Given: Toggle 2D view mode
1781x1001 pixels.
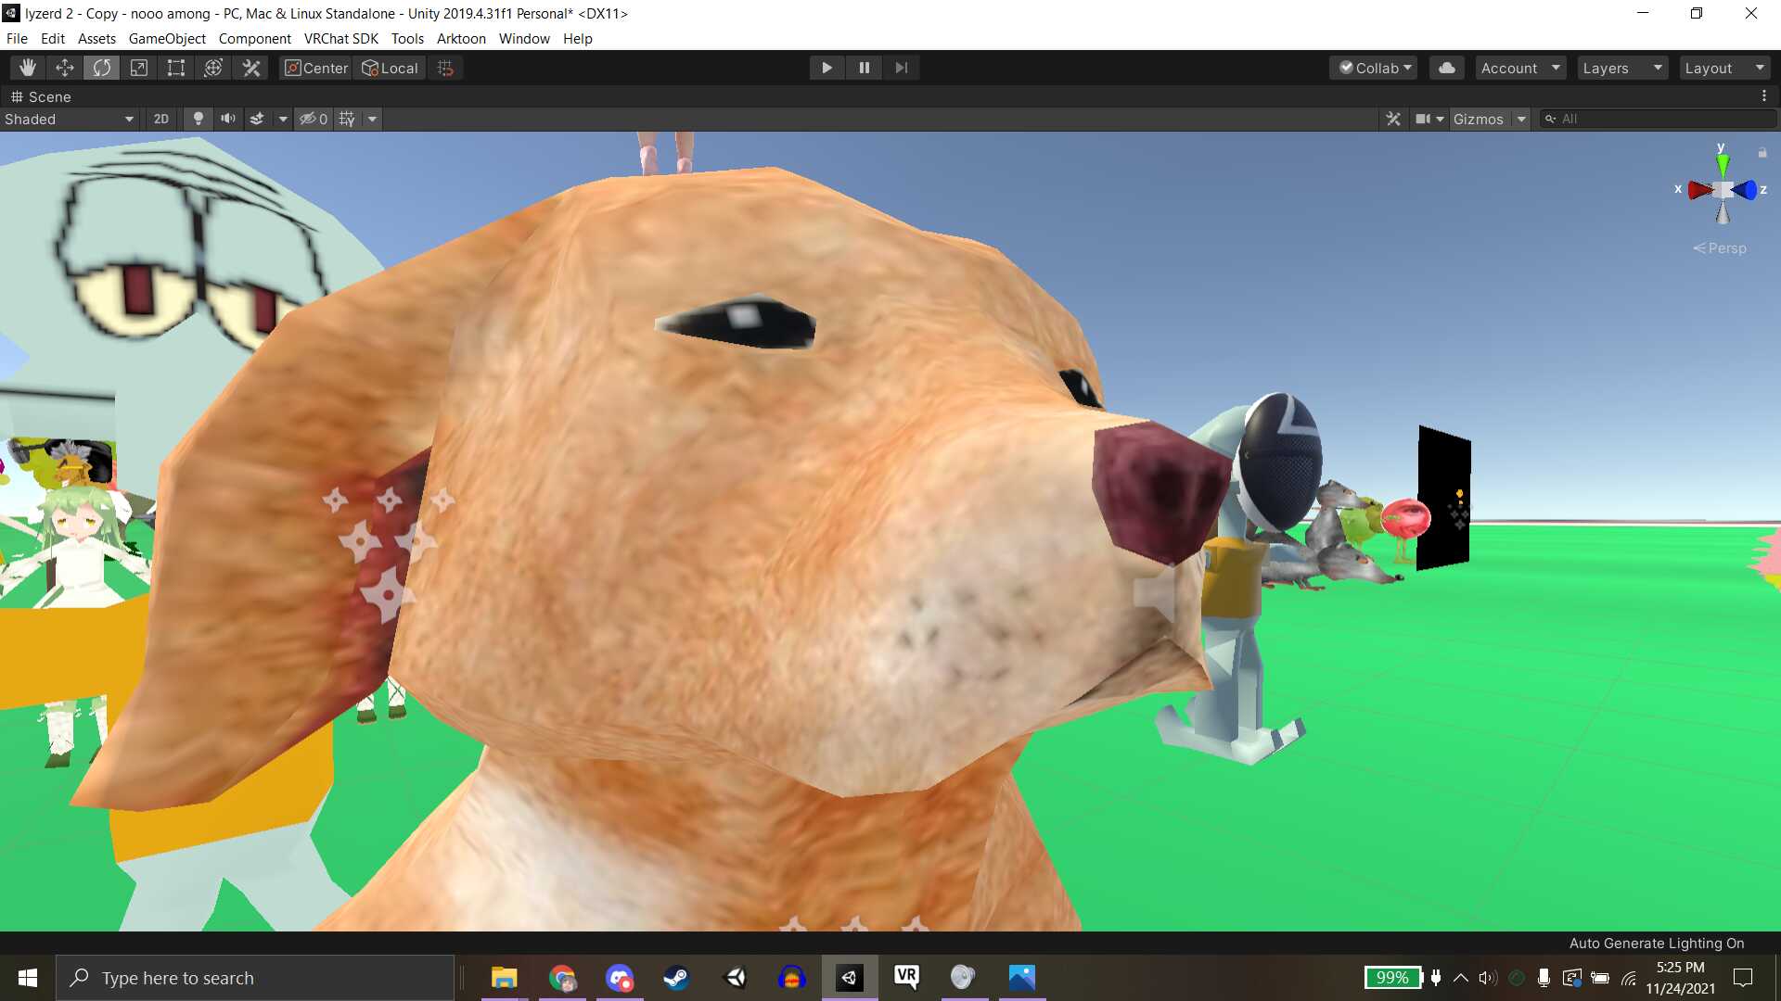Looking at the screenshot, I should [161, 119].
